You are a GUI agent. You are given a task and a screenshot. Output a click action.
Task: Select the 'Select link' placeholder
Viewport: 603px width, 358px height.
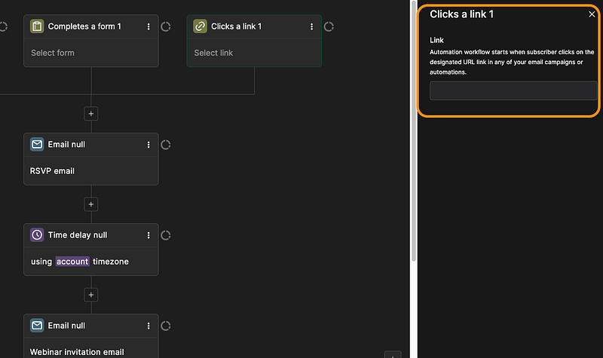point(213,53)
